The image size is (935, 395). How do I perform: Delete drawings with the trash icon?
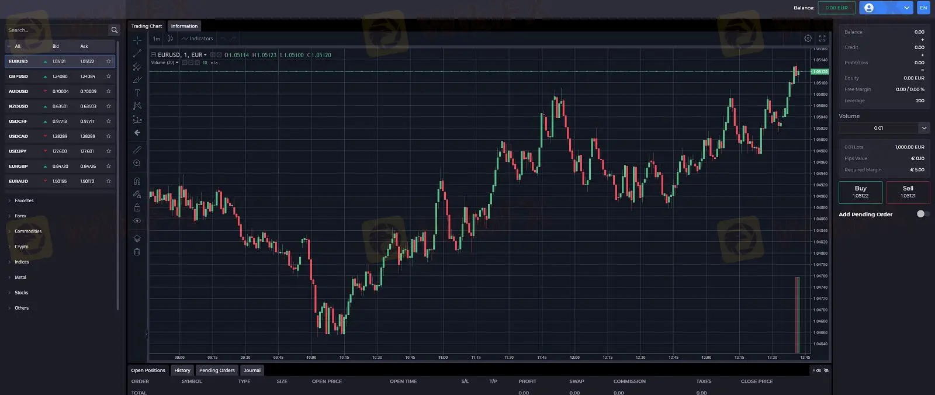pos(137,252)
